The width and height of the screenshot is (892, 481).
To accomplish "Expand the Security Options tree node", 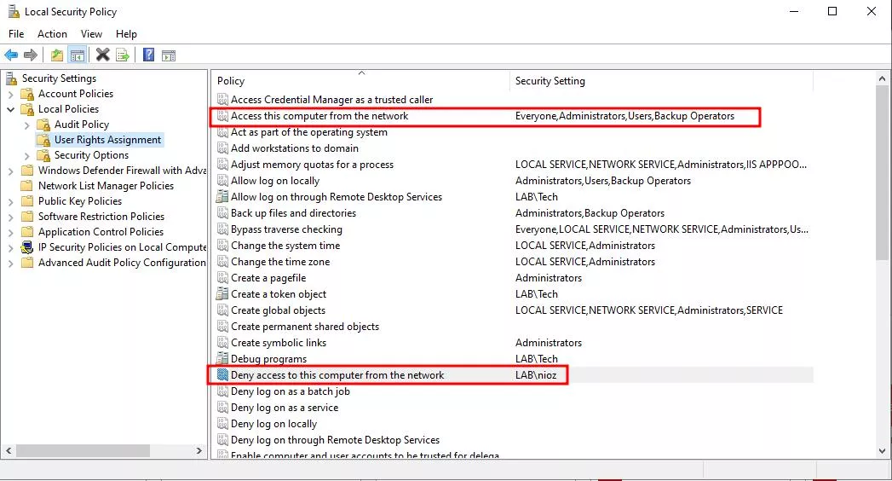I will click(26, 155).
